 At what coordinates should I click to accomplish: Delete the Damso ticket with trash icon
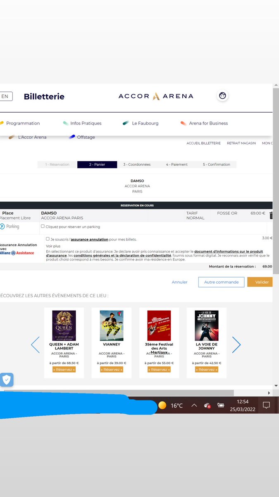271,215
